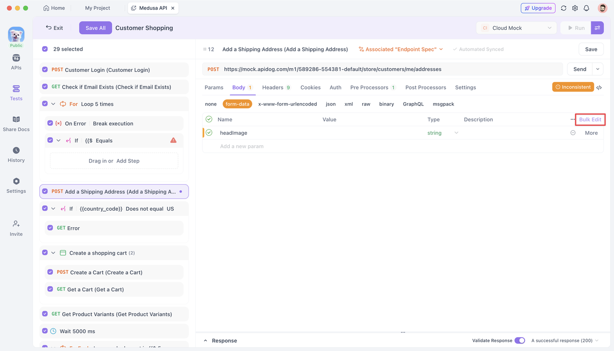Remove the headImage parameter via minus icon
The height and width of the screenshot is (351, 614).
(573, 133)
